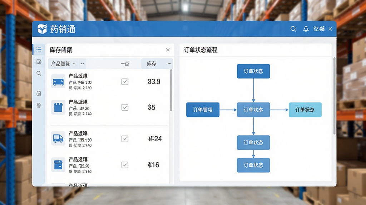Close the inventory panel with its X
366x205 pixels.
click(168, 50)
